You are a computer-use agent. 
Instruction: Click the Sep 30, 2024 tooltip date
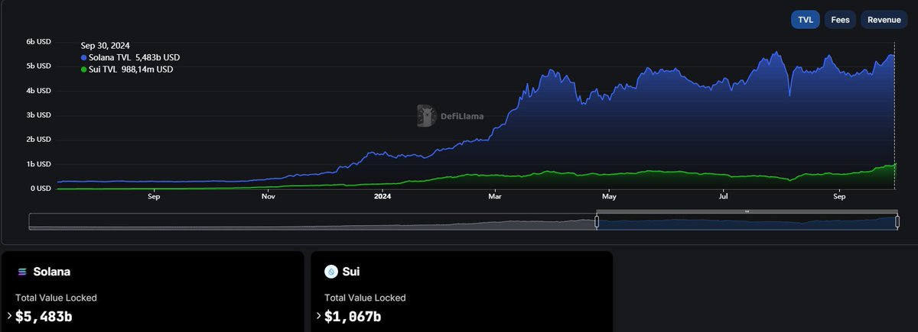106,46
